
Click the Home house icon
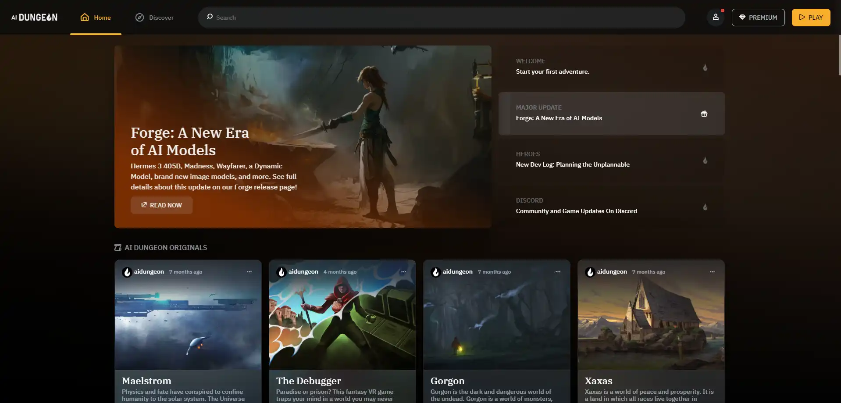[x=85, y=18]
